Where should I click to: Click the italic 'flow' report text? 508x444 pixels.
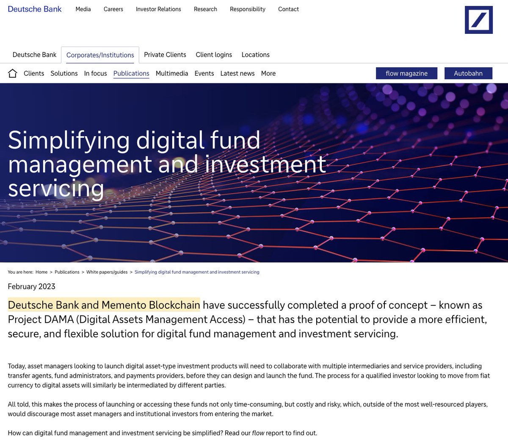258,433
